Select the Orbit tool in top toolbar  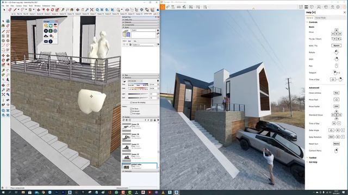click(x=78, y=10)
